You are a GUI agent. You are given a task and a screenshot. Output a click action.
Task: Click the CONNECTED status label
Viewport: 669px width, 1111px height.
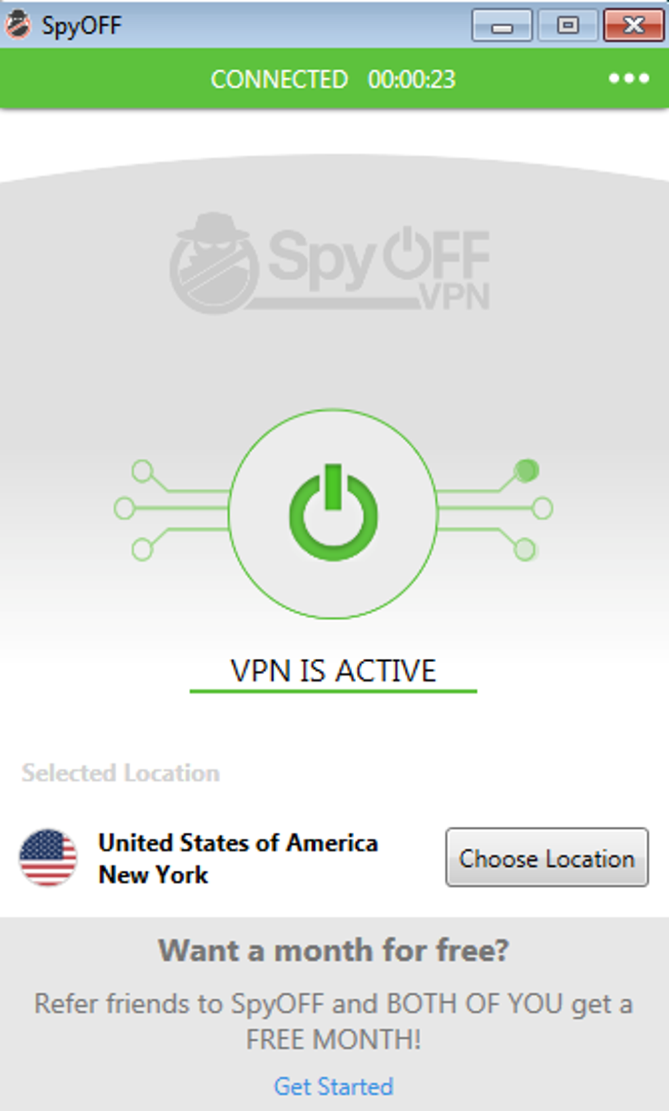coord(279,79)
